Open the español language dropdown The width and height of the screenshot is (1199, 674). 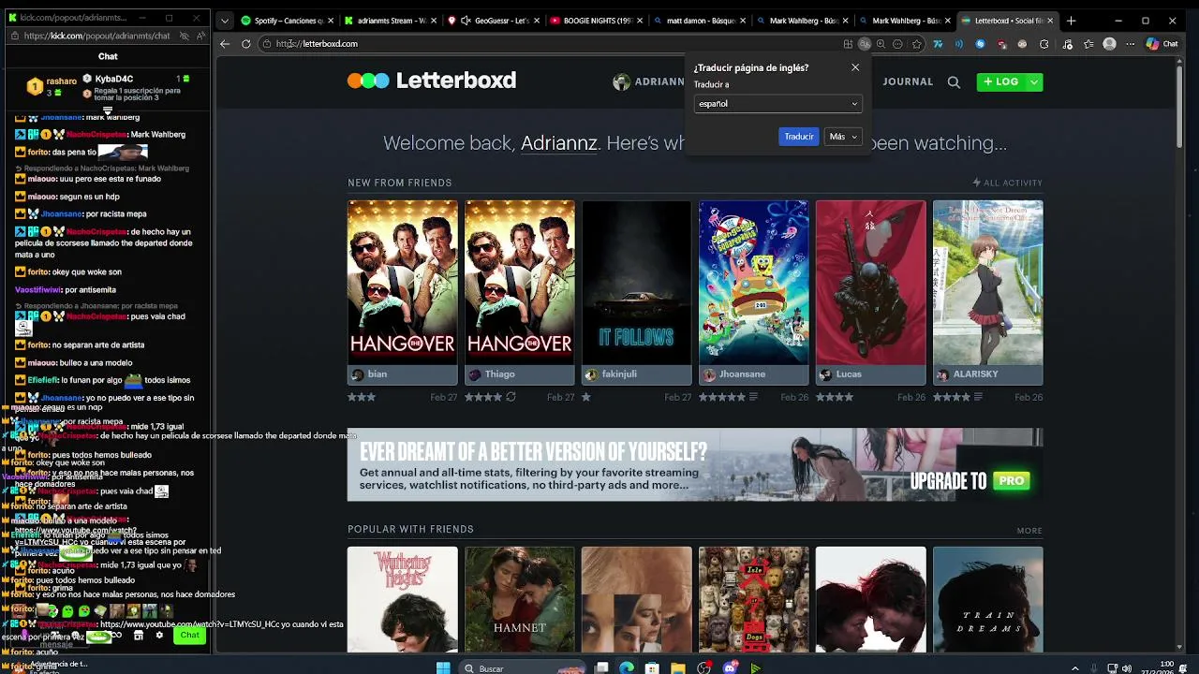(777, 104)
